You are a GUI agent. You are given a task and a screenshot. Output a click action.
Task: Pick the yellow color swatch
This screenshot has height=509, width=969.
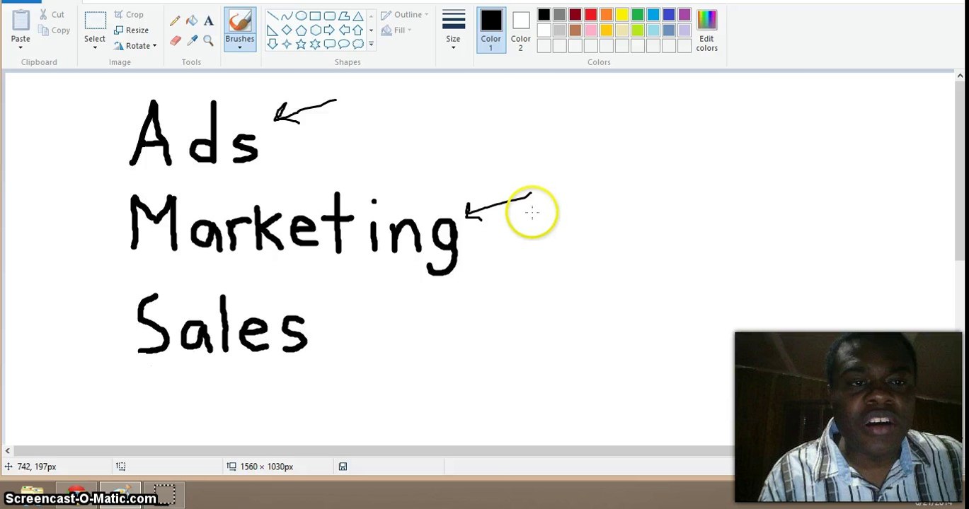click(x=622, y=15)
